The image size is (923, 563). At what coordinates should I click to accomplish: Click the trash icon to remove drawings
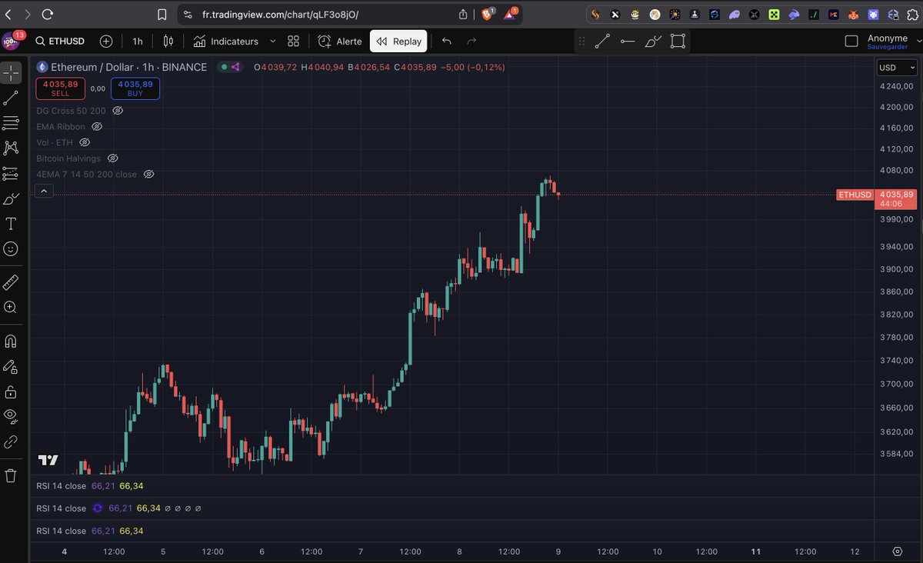[11, 475]
